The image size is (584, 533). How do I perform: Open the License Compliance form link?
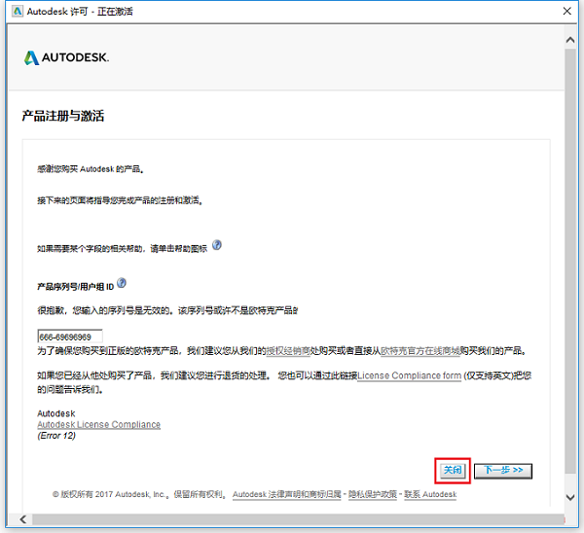coord(410,376)
